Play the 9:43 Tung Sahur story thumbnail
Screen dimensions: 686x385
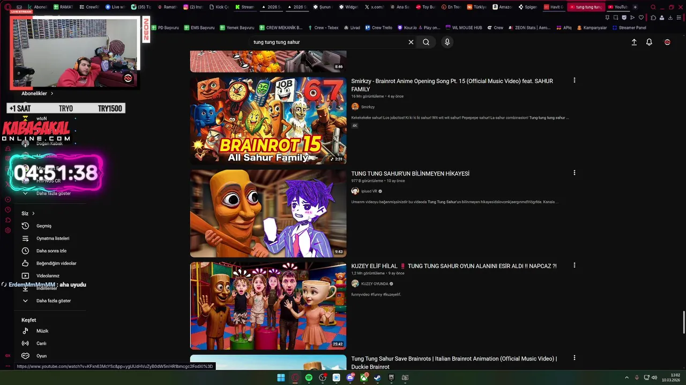(268, 213)
